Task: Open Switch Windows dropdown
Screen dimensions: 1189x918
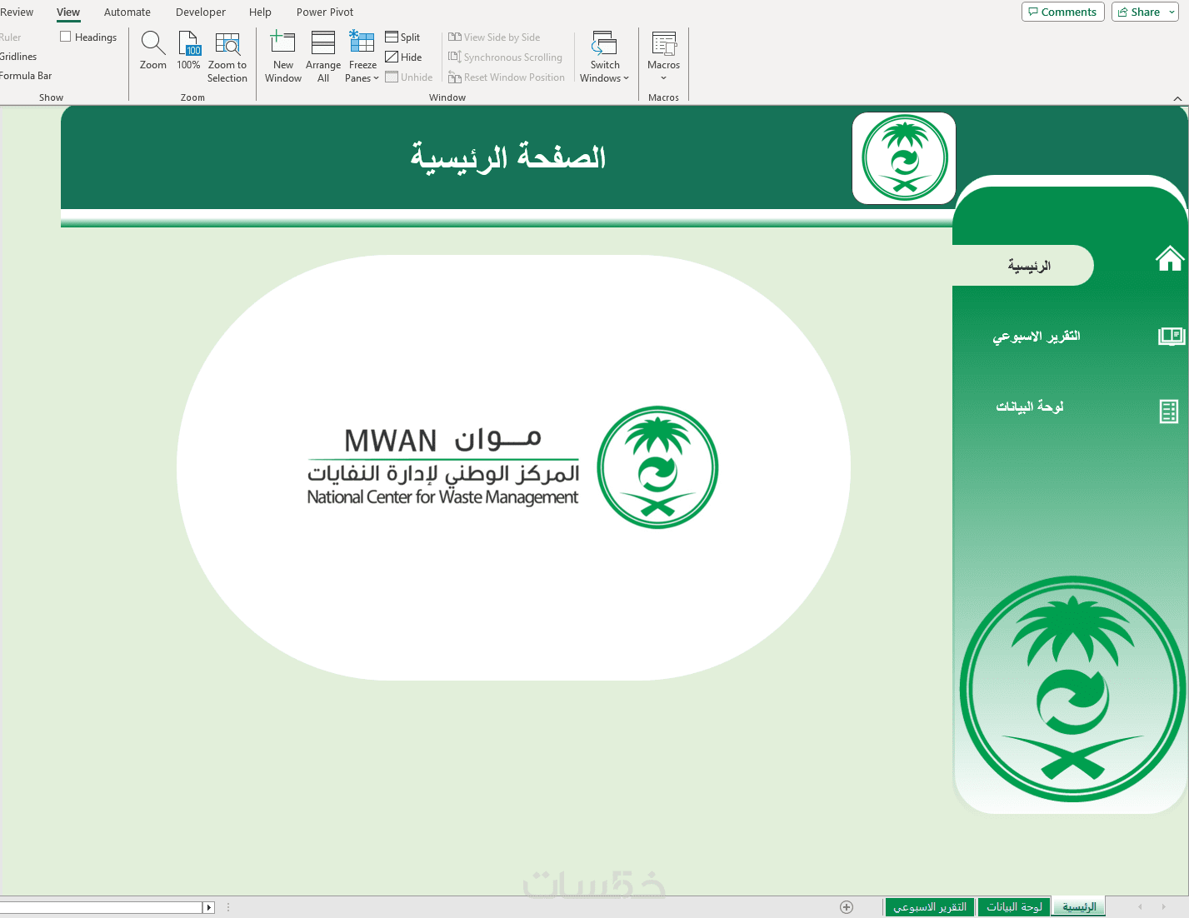Action: 605,57
